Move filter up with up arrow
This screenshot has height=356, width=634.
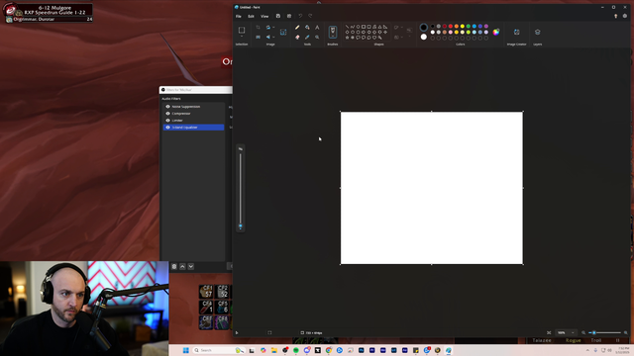pyautogui.click(x=182, y=266)
